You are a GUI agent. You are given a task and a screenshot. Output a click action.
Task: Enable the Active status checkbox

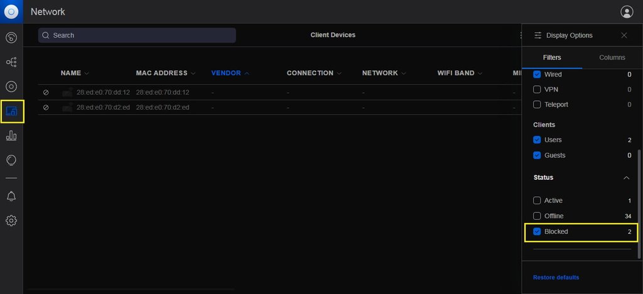pos(537,201)
